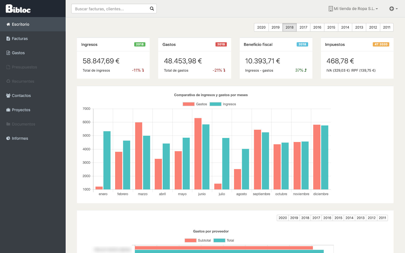Open Escritorio in sidebar
The height and width of the screenshot is (253, 405).
[33, 24]
